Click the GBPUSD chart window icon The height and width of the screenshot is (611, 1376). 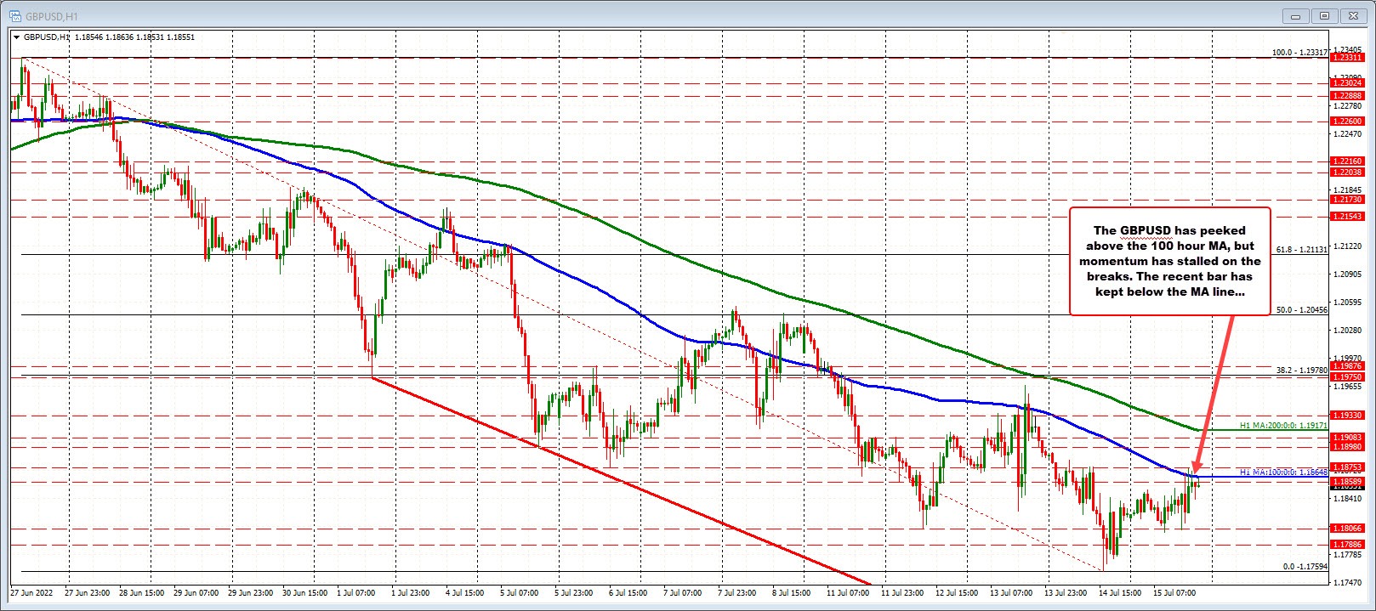tap(14, 14)
